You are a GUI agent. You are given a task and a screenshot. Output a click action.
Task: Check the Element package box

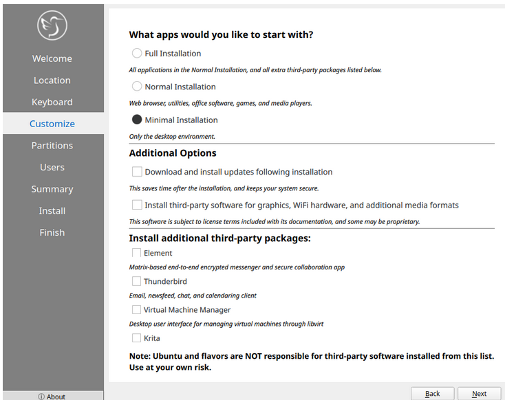(137, 253)
